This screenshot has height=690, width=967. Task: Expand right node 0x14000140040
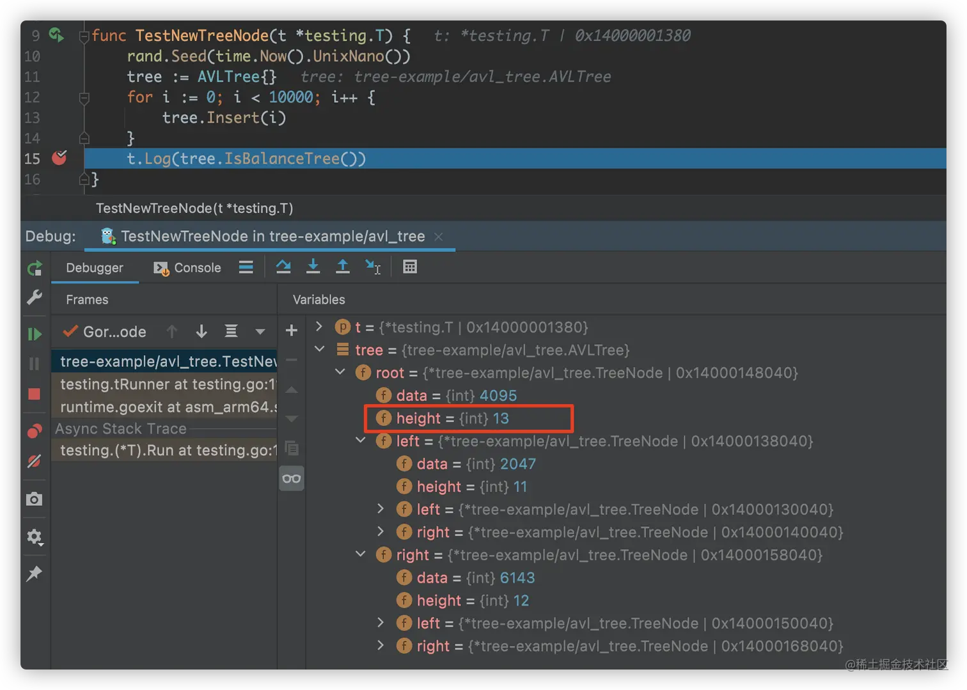381,531
